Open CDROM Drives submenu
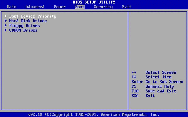The image size is (188, 117). (23, 30)
